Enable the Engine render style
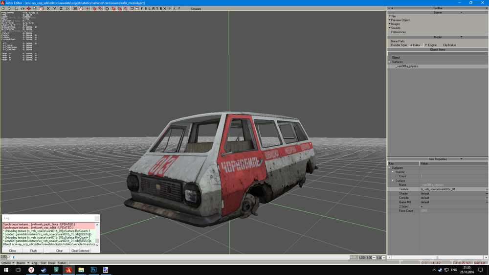This screenshot has width=489, height=275. click(x=430, y=45)
